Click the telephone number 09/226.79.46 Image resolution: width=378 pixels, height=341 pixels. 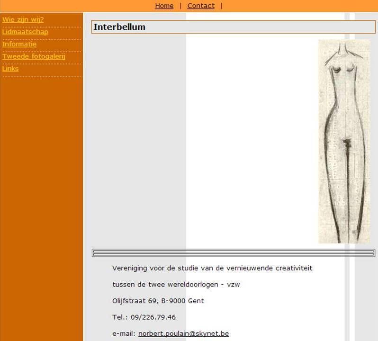click(153, 317)
